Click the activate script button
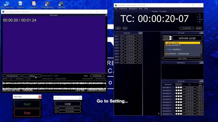The height and width of the screenshot is (122, 218). (187, 38)
